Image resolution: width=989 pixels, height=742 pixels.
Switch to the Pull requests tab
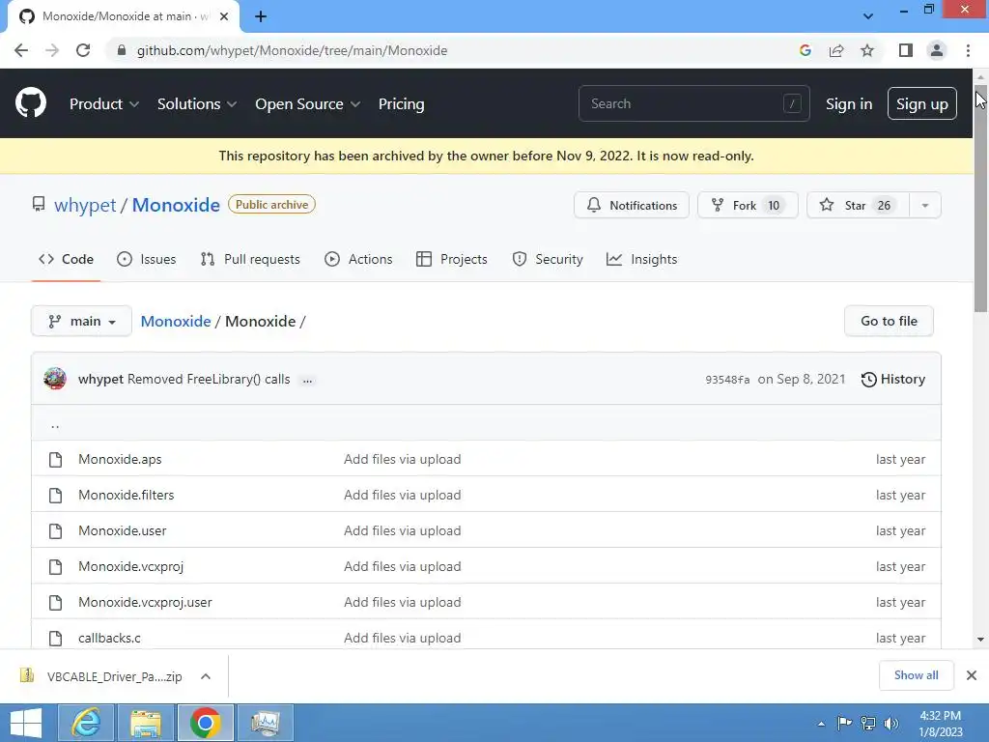pos(250,259)
